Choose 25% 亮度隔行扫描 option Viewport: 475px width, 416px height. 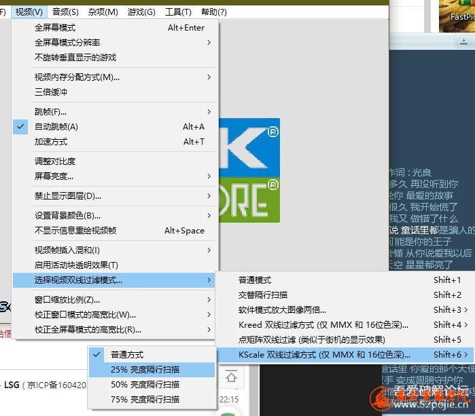click(151, 370)
